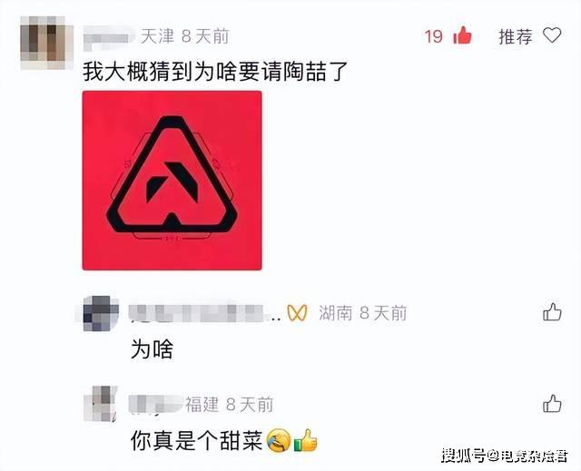Viewport: 581px width, 471px height.
Task: Reply to the comment 你真是个甜菜
Action: point(197,441)
